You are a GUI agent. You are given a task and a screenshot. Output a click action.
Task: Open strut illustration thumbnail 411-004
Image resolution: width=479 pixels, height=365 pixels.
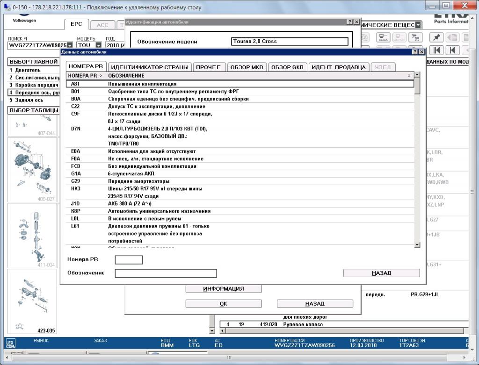[x=32, y=236]
